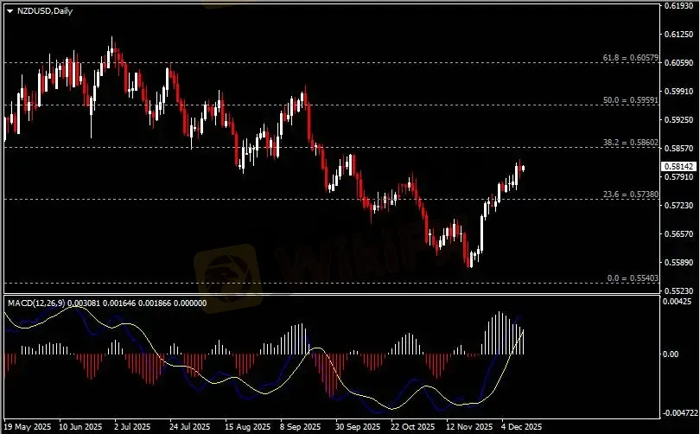Click the current price tag 0.58142

coord(679,166)
